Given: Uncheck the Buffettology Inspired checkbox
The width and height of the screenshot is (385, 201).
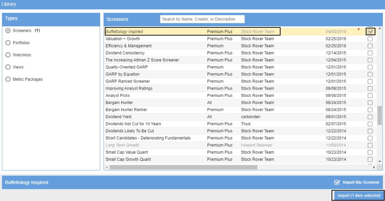Looking at the screenshot, I should [370, 32].
